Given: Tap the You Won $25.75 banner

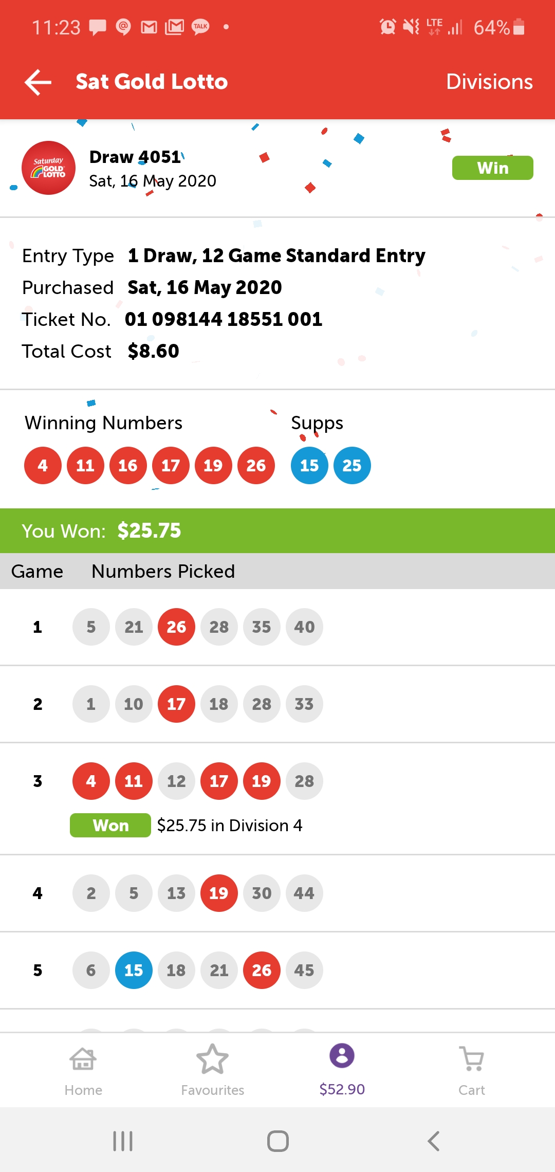Looking at the screenshot, I should 277,530.
